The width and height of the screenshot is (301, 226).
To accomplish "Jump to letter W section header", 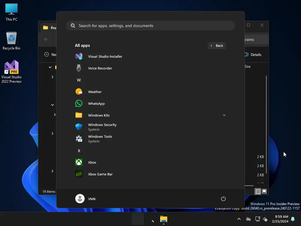I will click(79, 80).
